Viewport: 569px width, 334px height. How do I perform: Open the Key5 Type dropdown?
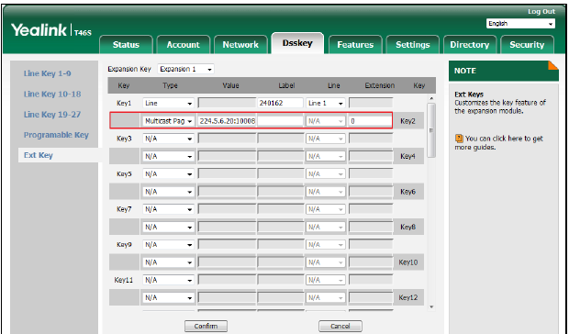(168, 174)
